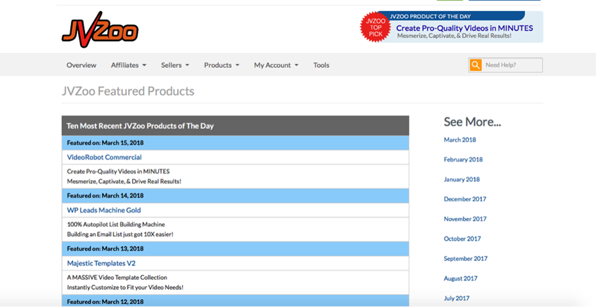Viewport: 596px width, 307px height.
Task: View September 2017 featured products
Action: point(465,258)
